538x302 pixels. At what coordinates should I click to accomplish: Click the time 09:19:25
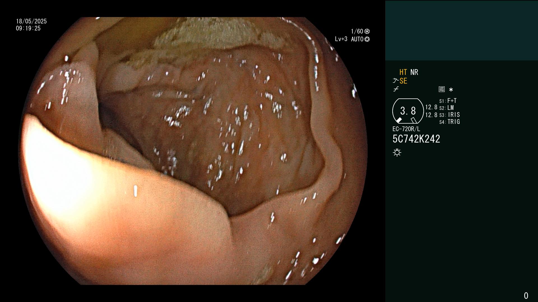click(x=28, y=28)
